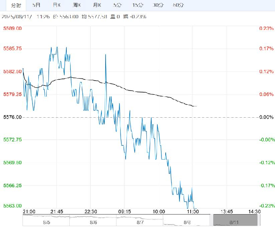The image size is (275, 227).
Task: Click the 5576.00 baseline price label
Action: click(x=13, y=117)
